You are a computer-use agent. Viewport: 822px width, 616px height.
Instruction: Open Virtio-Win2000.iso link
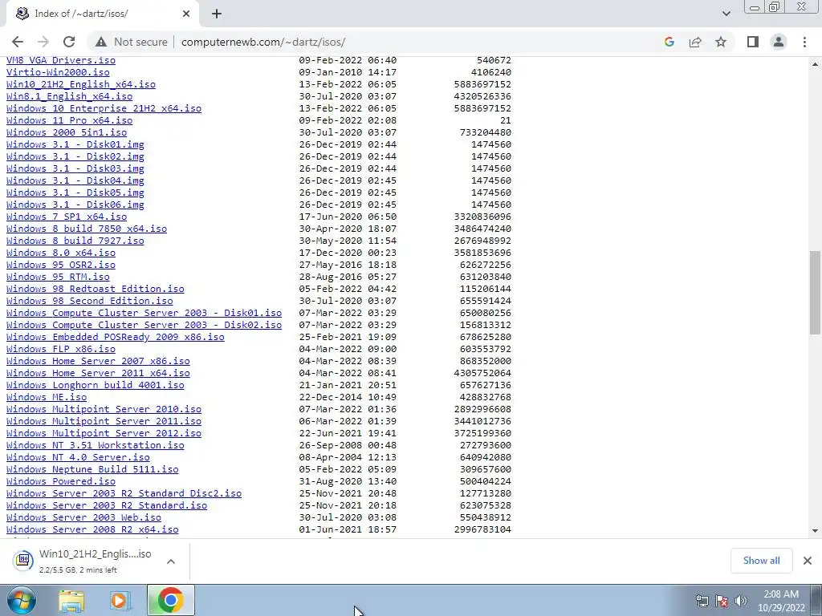point(58,72)
